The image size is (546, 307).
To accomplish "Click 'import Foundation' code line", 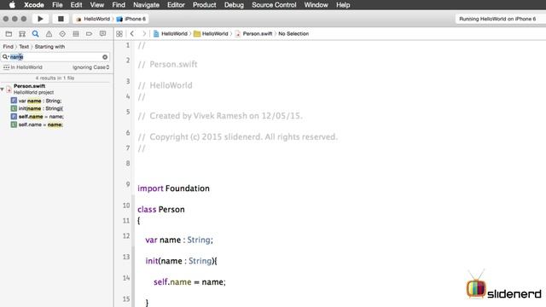I will pos(173,188).
